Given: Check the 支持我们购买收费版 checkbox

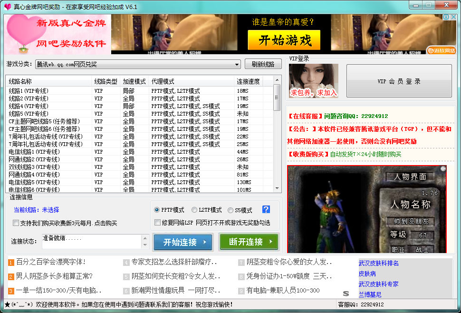Looking at the screenshot, I should (x=16, y=223).
